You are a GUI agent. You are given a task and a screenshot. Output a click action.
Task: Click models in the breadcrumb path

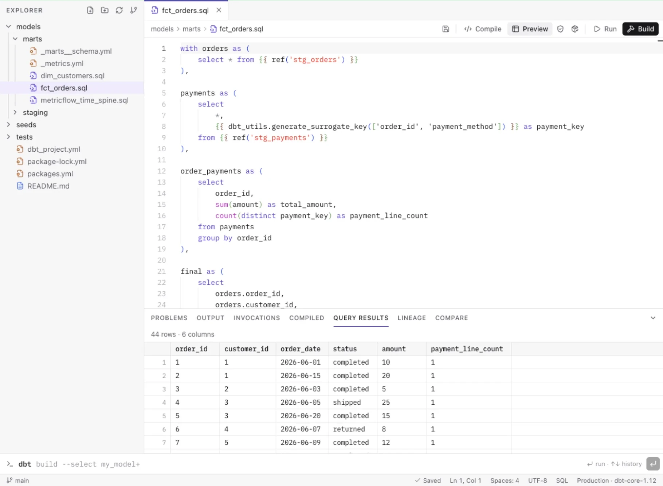162,29
